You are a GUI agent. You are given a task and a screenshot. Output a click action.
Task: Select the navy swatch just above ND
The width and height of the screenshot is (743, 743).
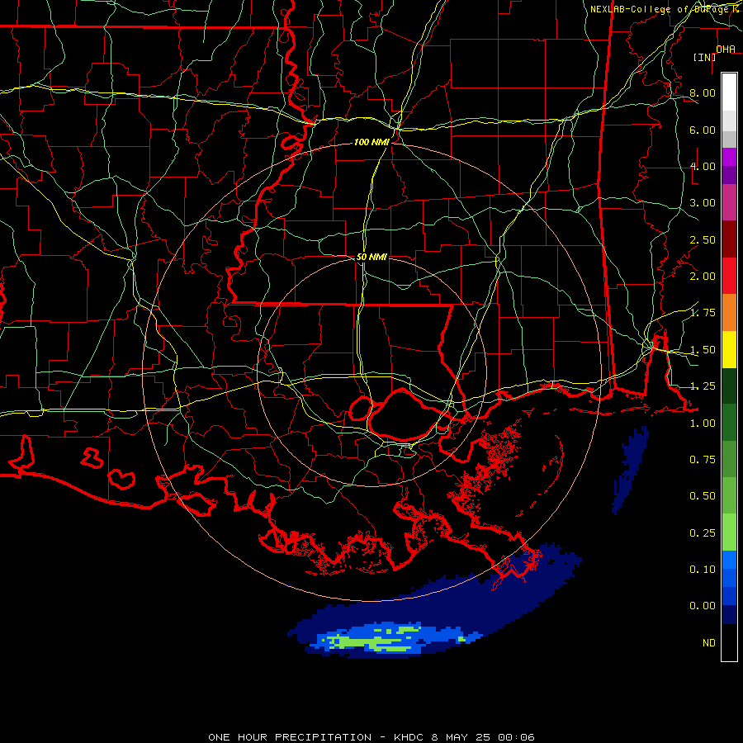coord(729,614)
